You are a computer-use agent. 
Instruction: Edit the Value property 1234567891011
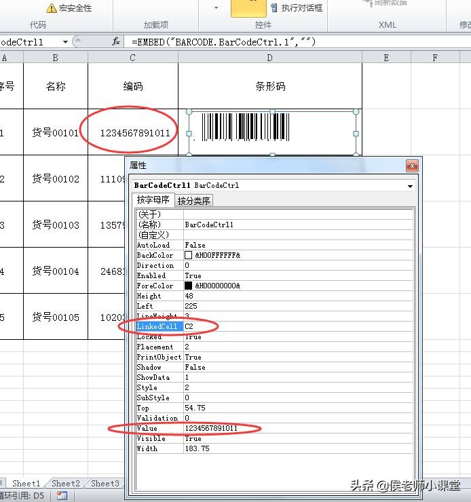(x=298, y=428)
